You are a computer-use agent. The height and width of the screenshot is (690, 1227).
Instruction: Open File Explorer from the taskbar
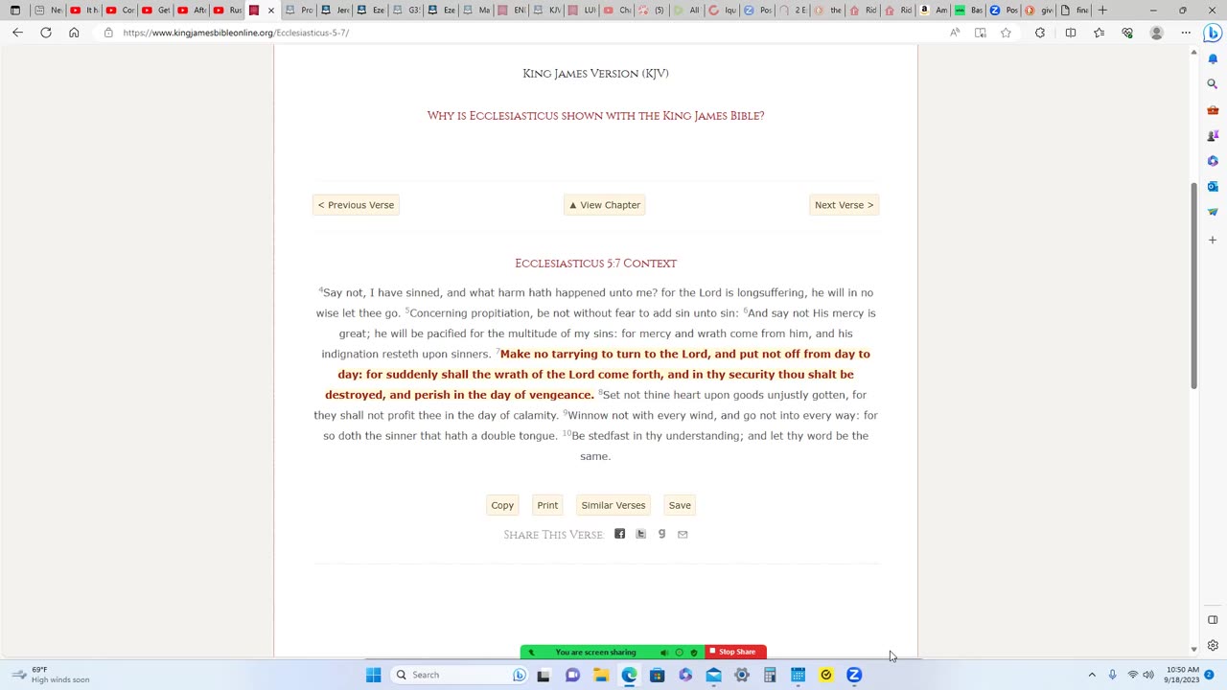pyautogui.click(x=601, y=675)
